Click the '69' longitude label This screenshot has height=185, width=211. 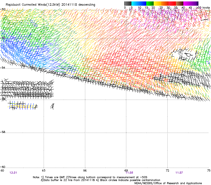tap(126, 170)
